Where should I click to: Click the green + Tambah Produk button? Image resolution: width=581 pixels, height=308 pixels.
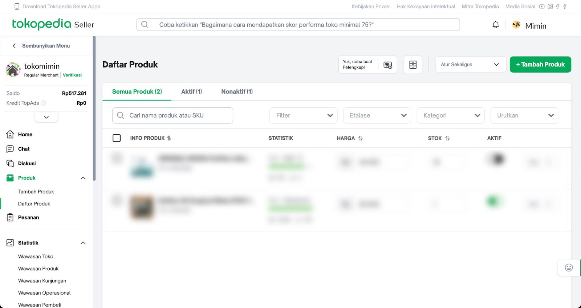[540, 65]
